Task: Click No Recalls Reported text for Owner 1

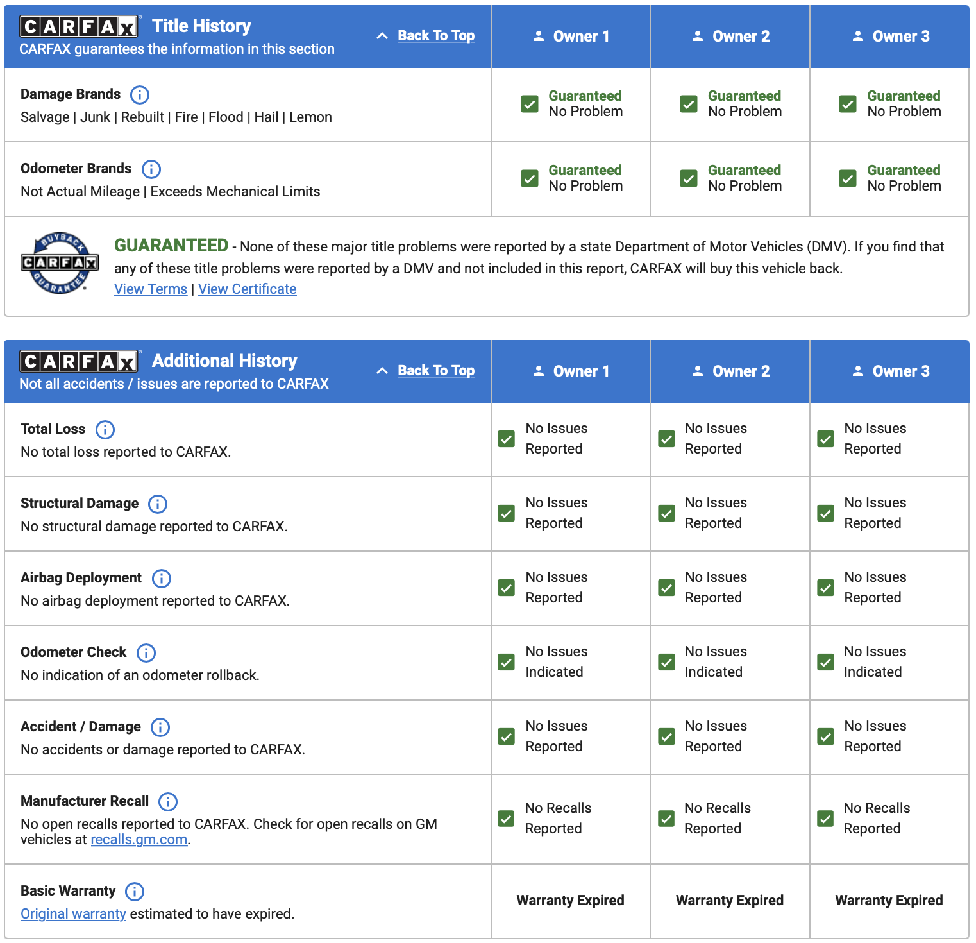Action: pos(559,819)
